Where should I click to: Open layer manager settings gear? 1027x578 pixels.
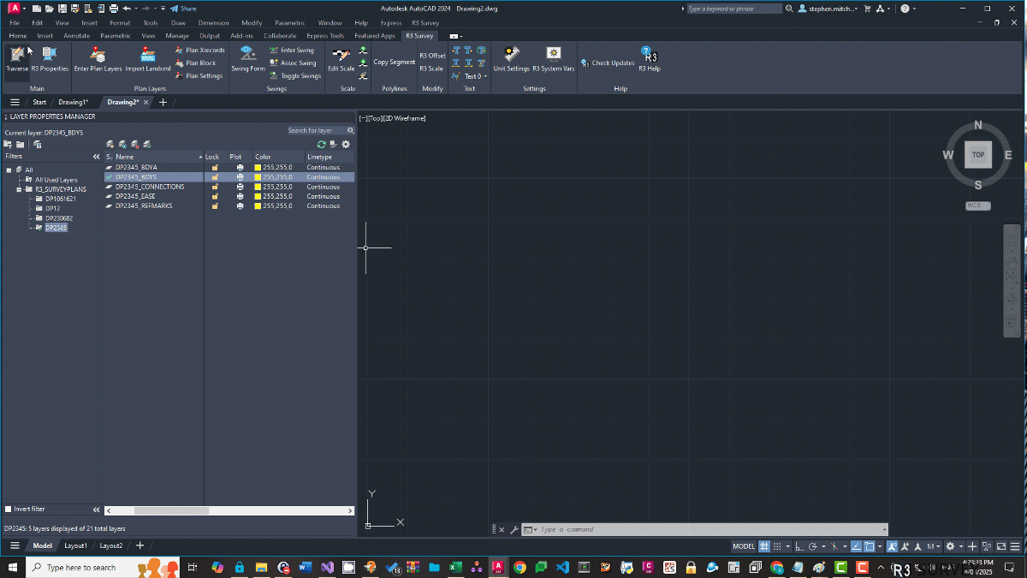[x=346, y=145]
